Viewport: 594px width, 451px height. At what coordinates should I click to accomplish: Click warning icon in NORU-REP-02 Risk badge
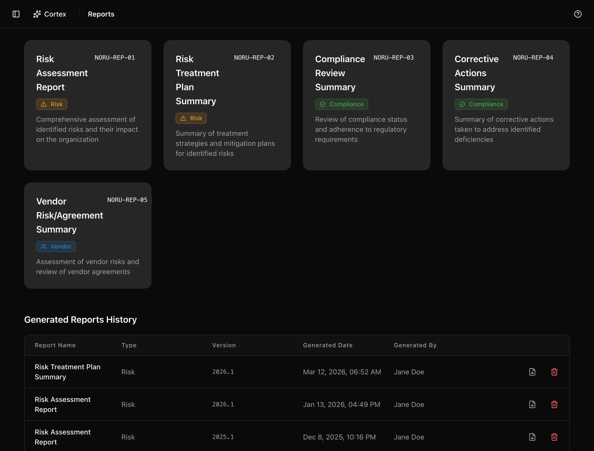coord(183,118)
